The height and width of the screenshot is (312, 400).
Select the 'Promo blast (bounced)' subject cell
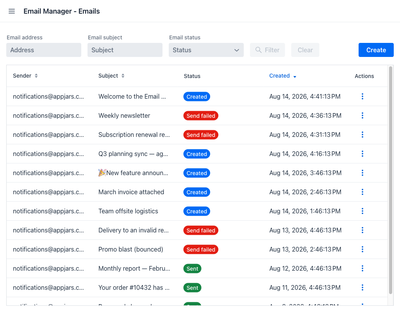coord(130,249)
